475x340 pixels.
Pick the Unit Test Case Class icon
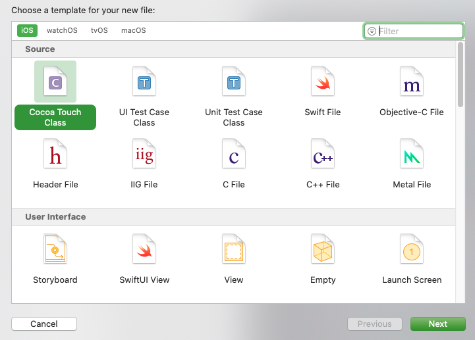[234, 81]
